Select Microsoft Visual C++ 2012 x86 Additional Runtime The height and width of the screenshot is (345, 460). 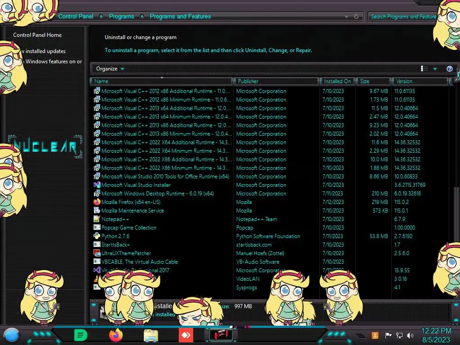pos(270,91)
